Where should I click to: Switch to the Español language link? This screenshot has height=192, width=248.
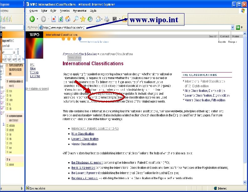pyautogui.click(x=222, y=42)
